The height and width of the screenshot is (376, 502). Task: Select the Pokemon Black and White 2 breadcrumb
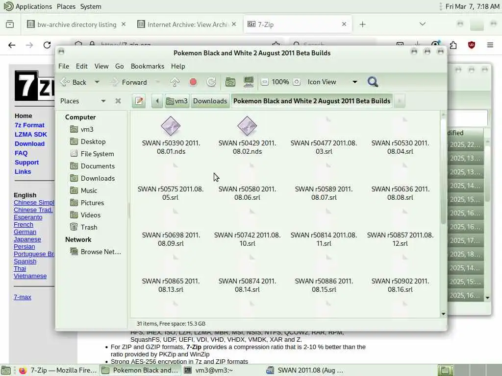coord(312,101)
